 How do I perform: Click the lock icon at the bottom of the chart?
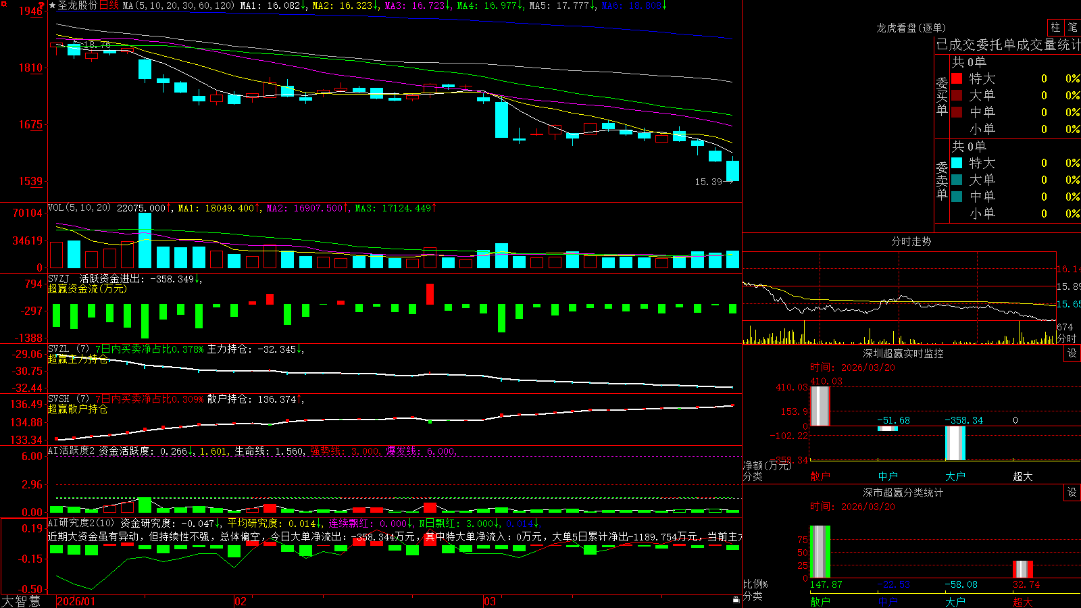(x=736, y=599)
